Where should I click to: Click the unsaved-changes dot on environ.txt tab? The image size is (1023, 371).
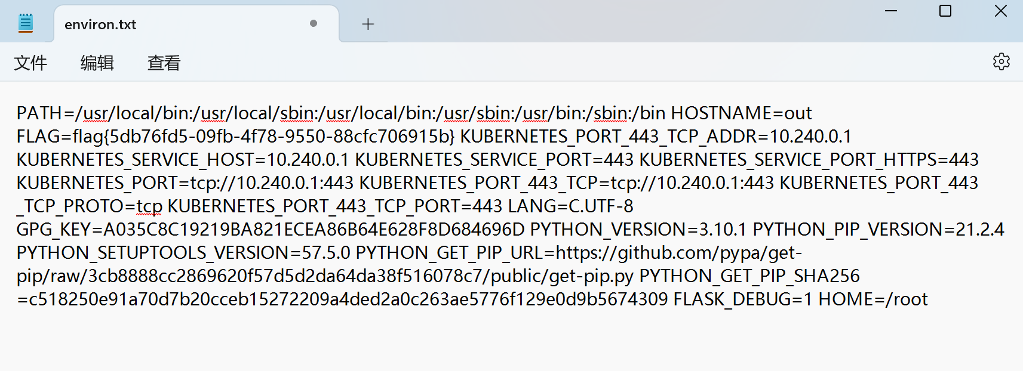pos(314,23)
